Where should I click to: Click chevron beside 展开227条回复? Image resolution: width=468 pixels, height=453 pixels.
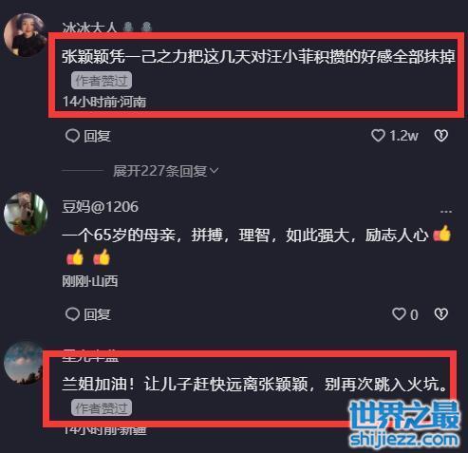tap(214, 171)
